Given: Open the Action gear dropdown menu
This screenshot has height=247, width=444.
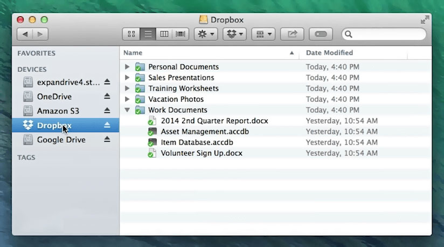Looking at the screenshot, I should pyautogui.click(x=206, y=34).
